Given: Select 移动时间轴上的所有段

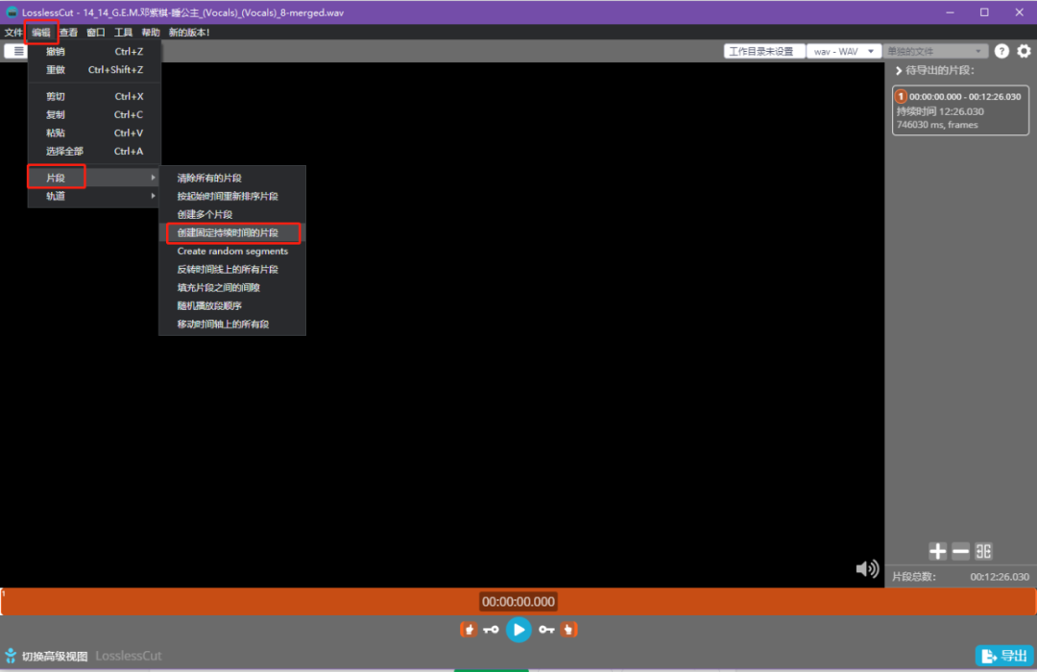Looking at the screenshot, I should coord(232,324).
